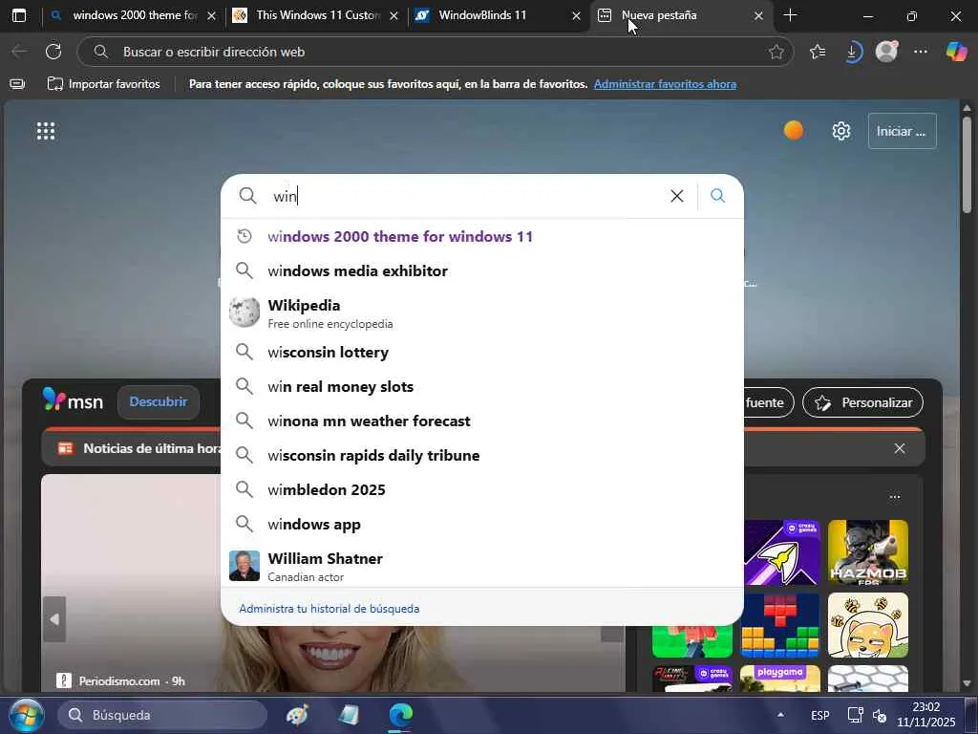Select windows app suggestion
Screen dimensions: 978x734
tap(482, 525)
